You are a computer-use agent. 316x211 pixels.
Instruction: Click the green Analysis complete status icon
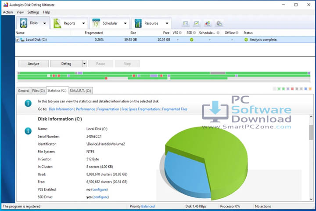246,40
